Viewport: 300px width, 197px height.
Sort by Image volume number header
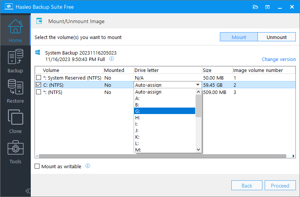264,70
